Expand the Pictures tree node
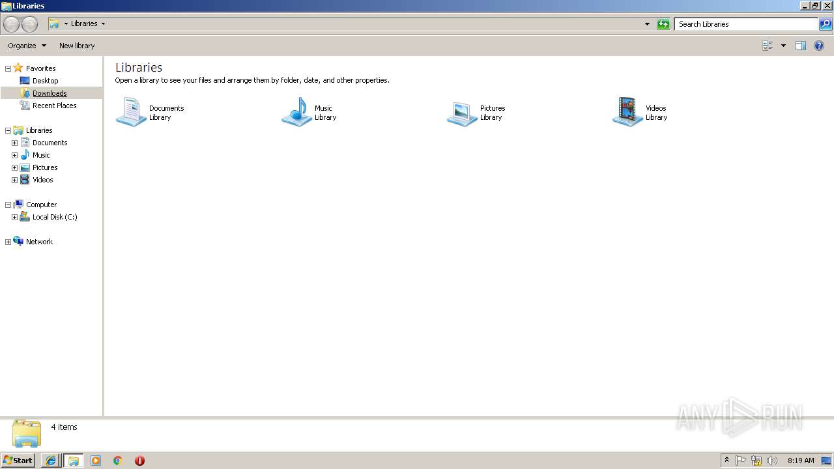This screenshot has width=834, height=469. [14, 167]
